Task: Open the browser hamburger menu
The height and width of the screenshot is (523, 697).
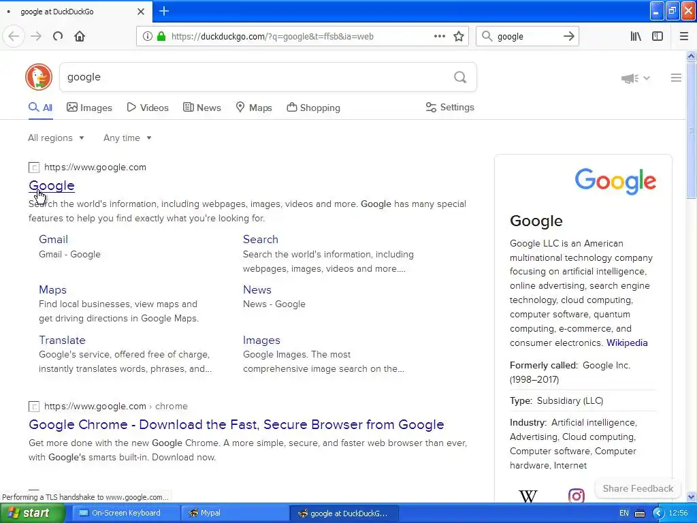Action: (684, 37)
